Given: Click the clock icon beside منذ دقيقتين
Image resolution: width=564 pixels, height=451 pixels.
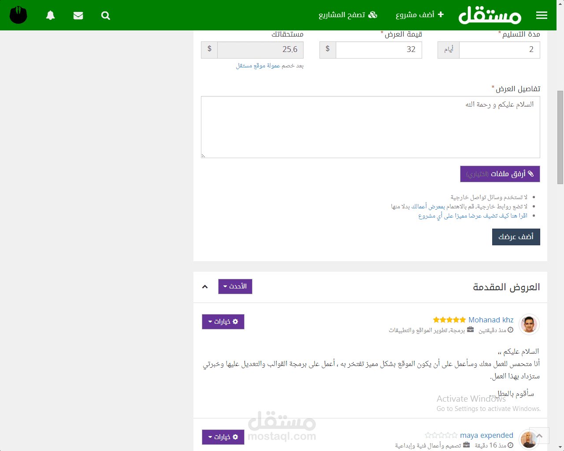Looking at the screenshot, I should (510, 329).
